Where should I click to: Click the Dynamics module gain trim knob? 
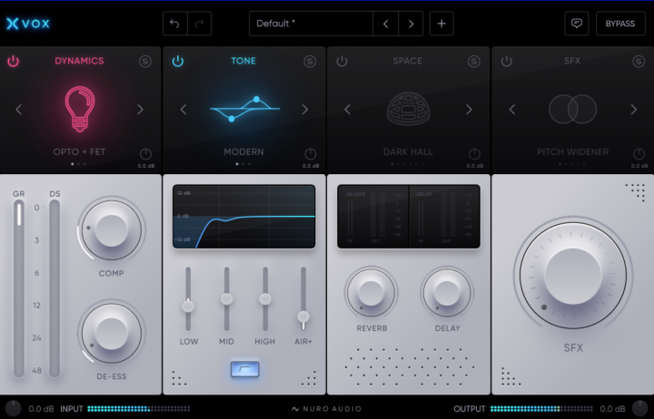point(145,153)
